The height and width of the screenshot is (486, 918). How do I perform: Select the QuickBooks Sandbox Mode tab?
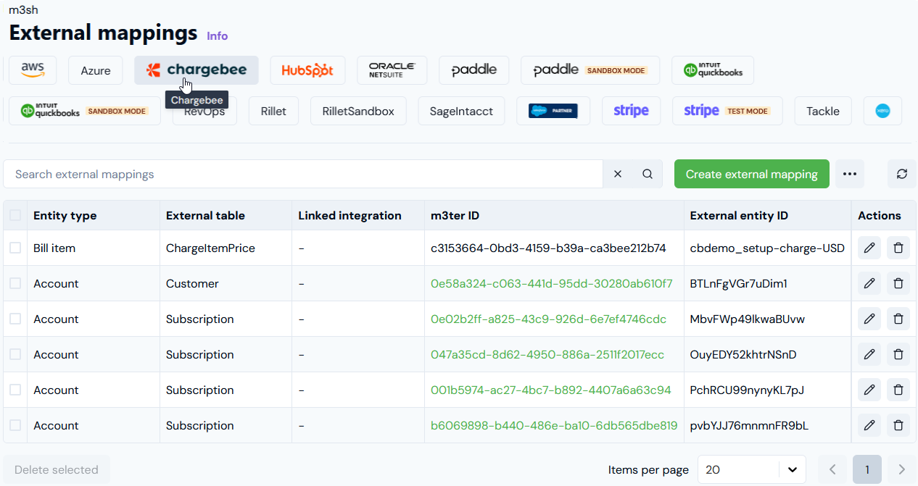(x=85, y=111)
